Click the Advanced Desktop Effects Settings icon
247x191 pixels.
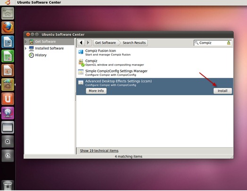point(81,82)
